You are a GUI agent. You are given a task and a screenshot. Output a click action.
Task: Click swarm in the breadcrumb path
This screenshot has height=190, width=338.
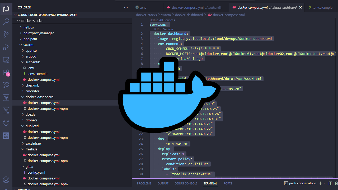(166, 15)
